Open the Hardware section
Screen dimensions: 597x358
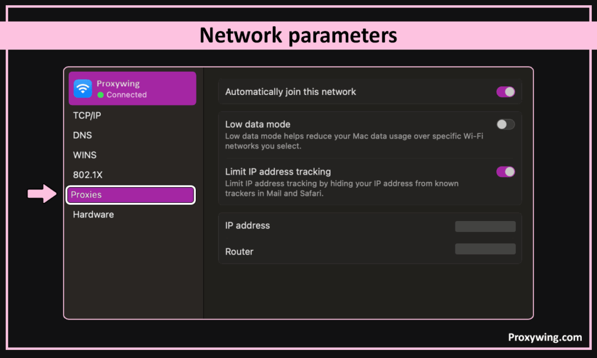point(93,215)
